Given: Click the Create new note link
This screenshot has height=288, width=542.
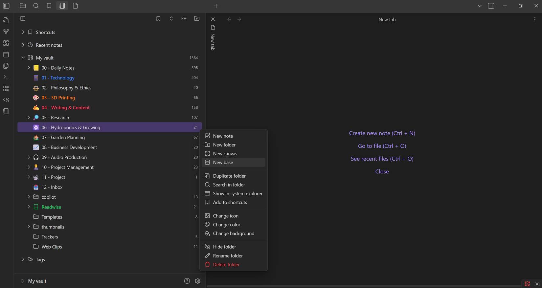Looking at the screenshot, I should pos(382,133).
